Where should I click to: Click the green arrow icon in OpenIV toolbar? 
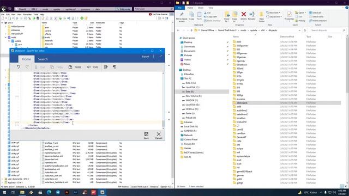click(x=34, y=18)
